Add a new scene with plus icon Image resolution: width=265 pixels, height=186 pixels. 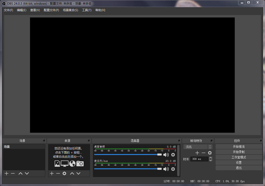click(7, 173)
